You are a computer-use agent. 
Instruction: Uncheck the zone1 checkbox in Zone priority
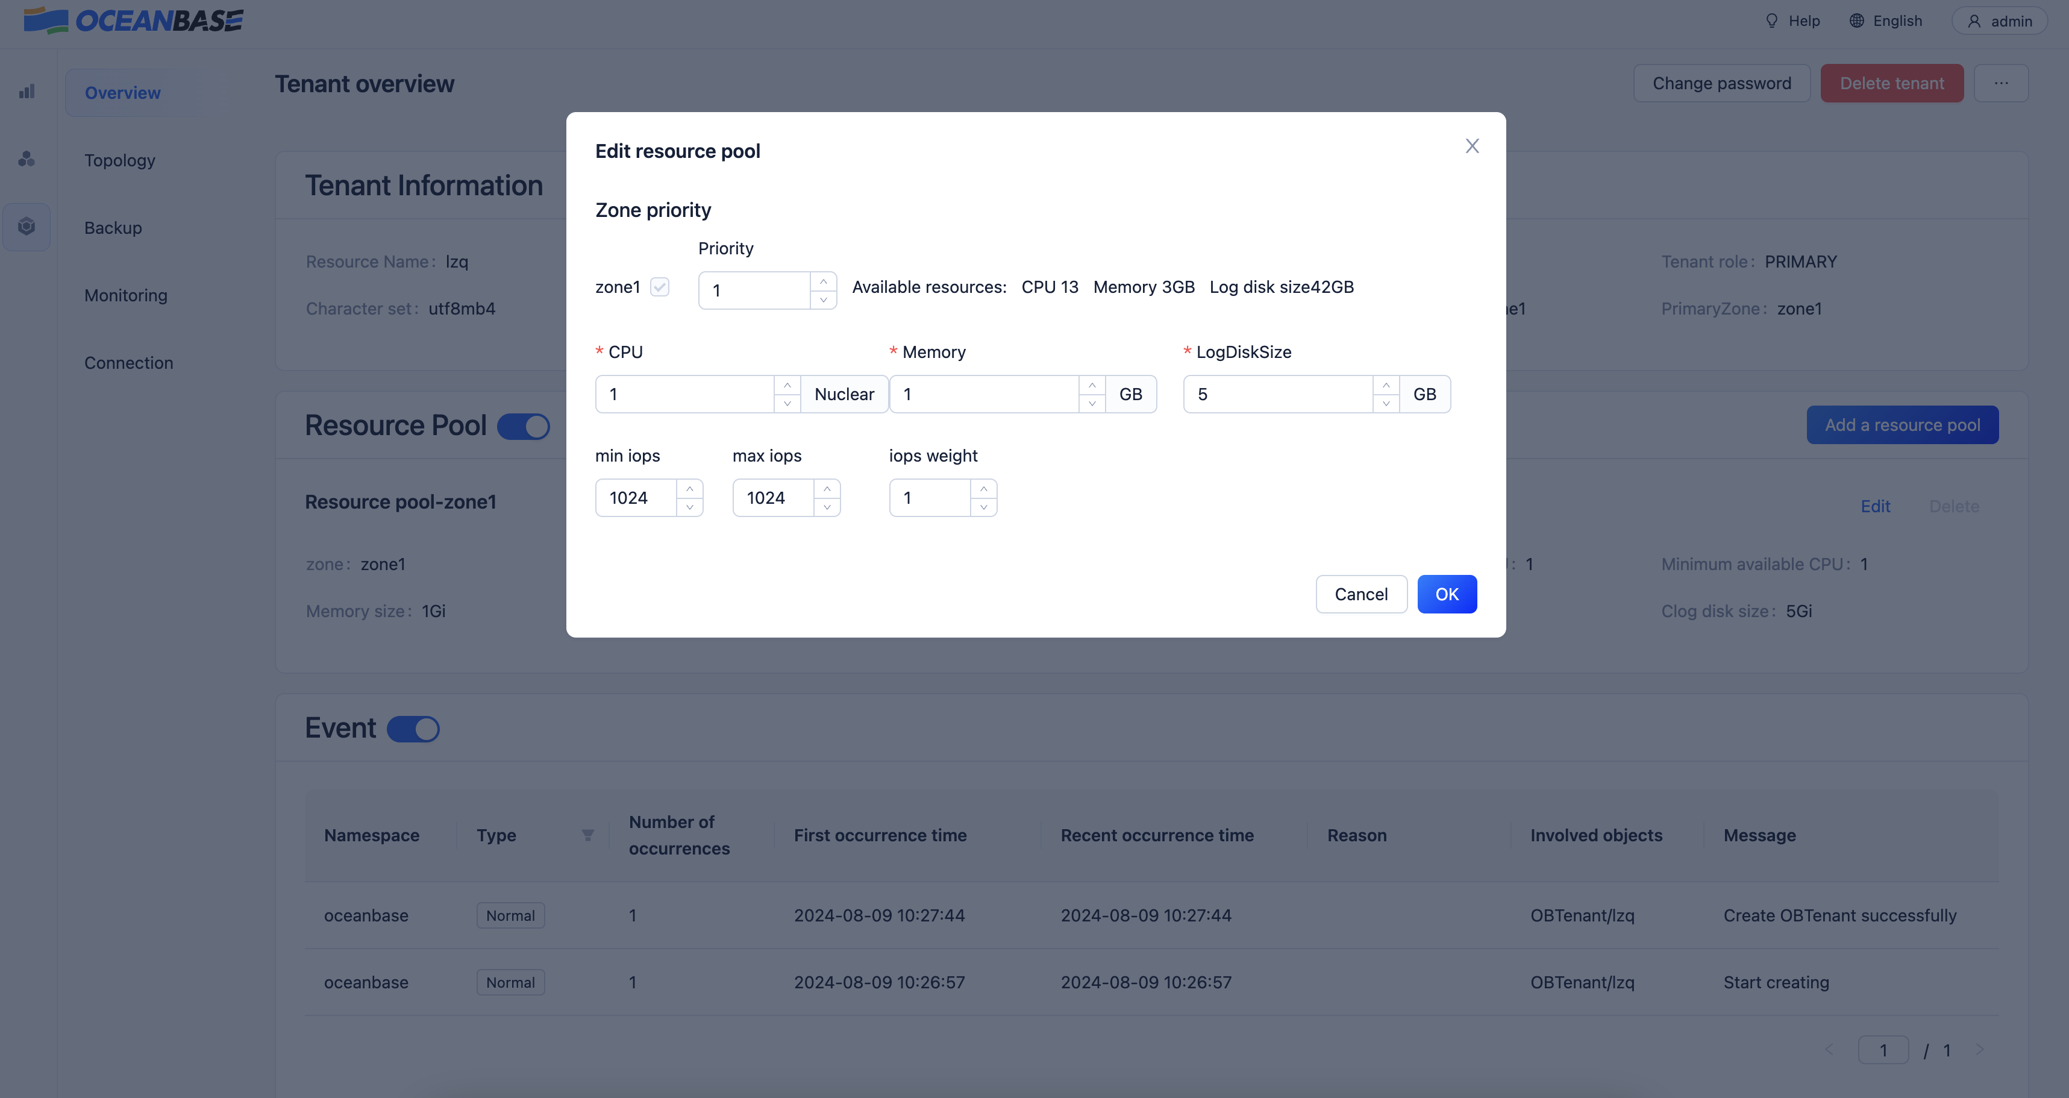tap(659, 287)
